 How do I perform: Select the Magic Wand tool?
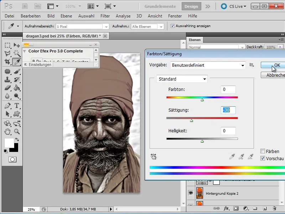(x=17, y=53)
